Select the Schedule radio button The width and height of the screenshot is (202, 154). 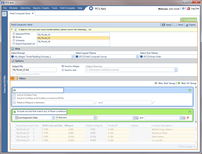pyautogui.click(x=14, y=40)
